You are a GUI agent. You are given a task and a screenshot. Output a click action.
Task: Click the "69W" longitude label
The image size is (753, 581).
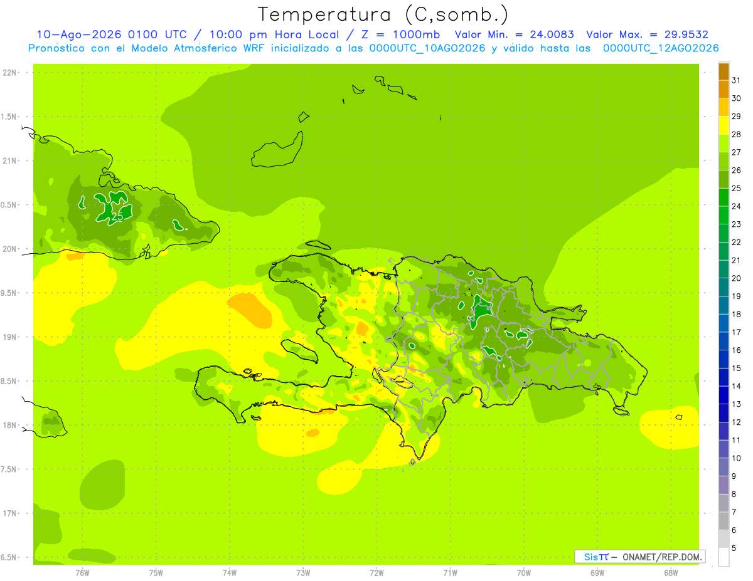pyautogui.click(x=597, y=572)
